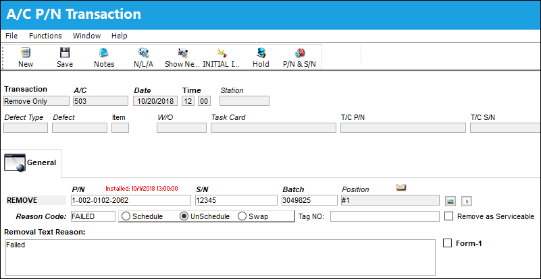Open the P/N & S/N toolbar icon
541x279 pixels.
pos(299,53)
